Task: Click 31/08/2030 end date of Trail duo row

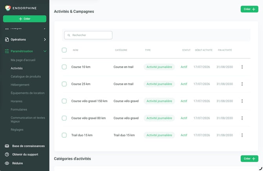Action: (225, 135)
